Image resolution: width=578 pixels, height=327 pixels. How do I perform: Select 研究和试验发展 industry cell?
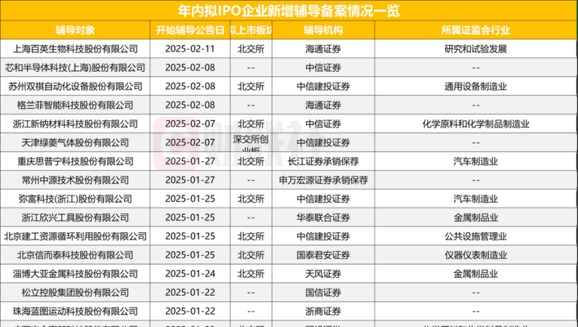[x=476, y=49]
